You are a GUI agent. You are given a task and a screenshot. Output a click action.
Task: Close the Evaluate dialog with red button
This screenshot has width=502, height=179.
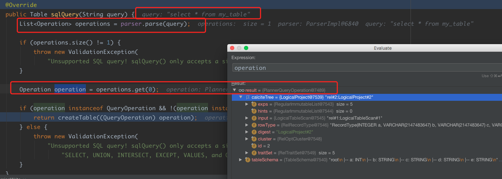coord(232,48)
